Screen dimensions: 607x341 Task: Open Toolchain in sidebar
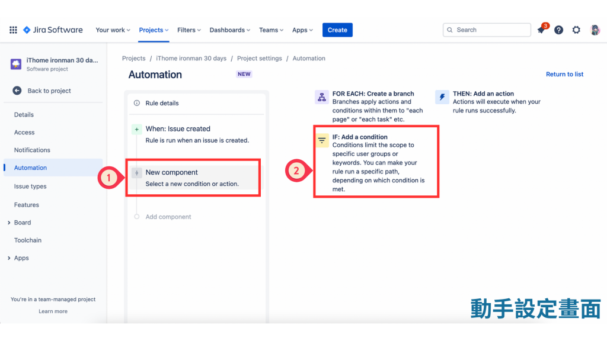click(28, 240)
